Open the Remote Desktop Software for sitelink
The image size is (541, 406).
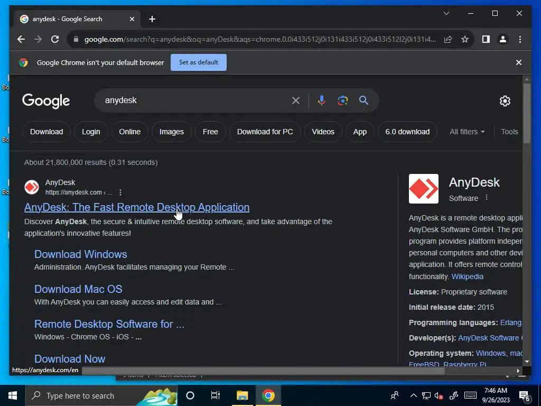pyautogui.click(x=109, y=324)
